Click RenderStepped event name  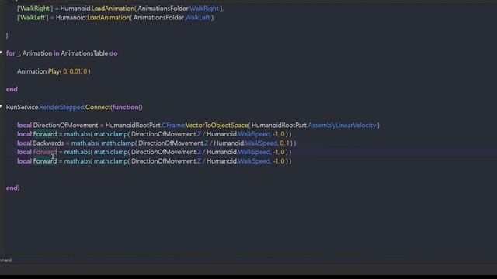coord(61,107)
